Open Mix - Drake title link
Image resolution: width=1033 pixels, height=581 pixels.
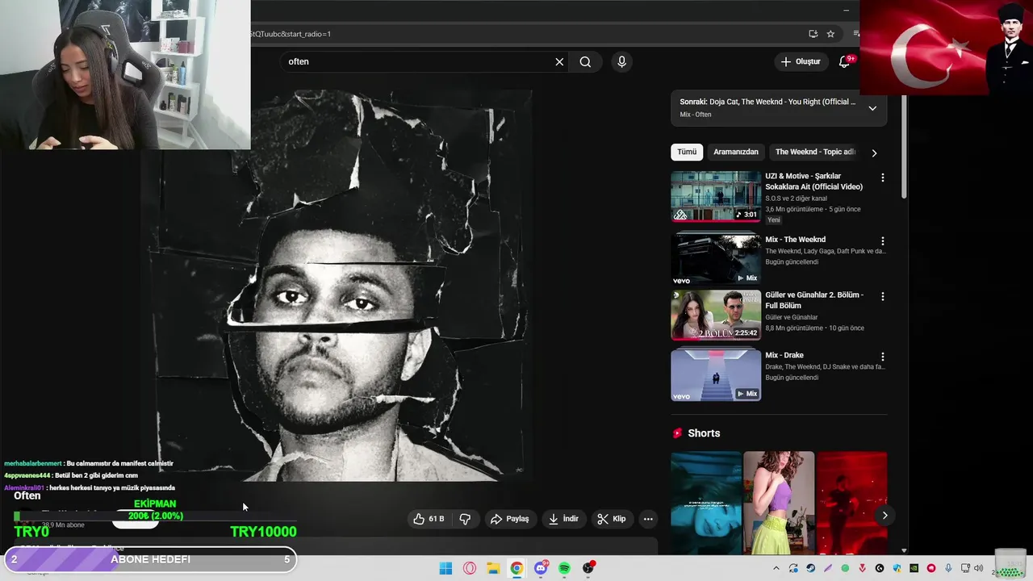tap(784, 355)
